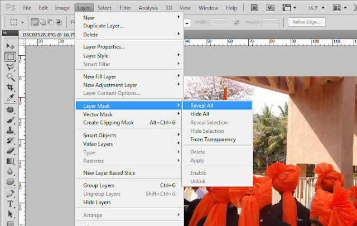Choose Group Layers entry
Viewport: 357px width, 226px height.
click(129, 185)
